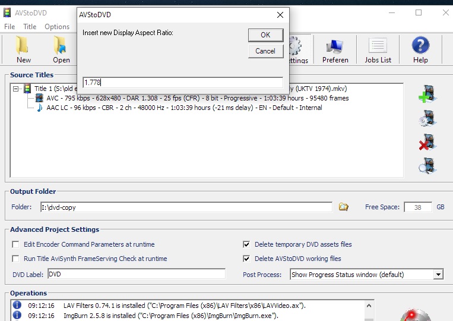Open the Post Process dropdown
453x321 pixels.
click(438, 274)
